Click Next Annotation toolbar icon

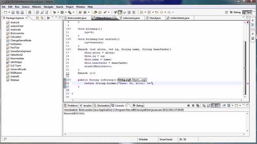(x=142, y=12)
